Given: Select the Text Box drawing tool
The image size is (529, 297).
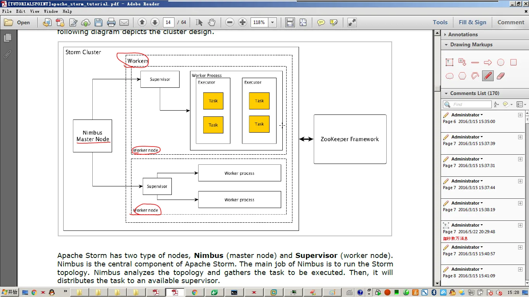Looking at the screenshot, I should coord(449,62).
